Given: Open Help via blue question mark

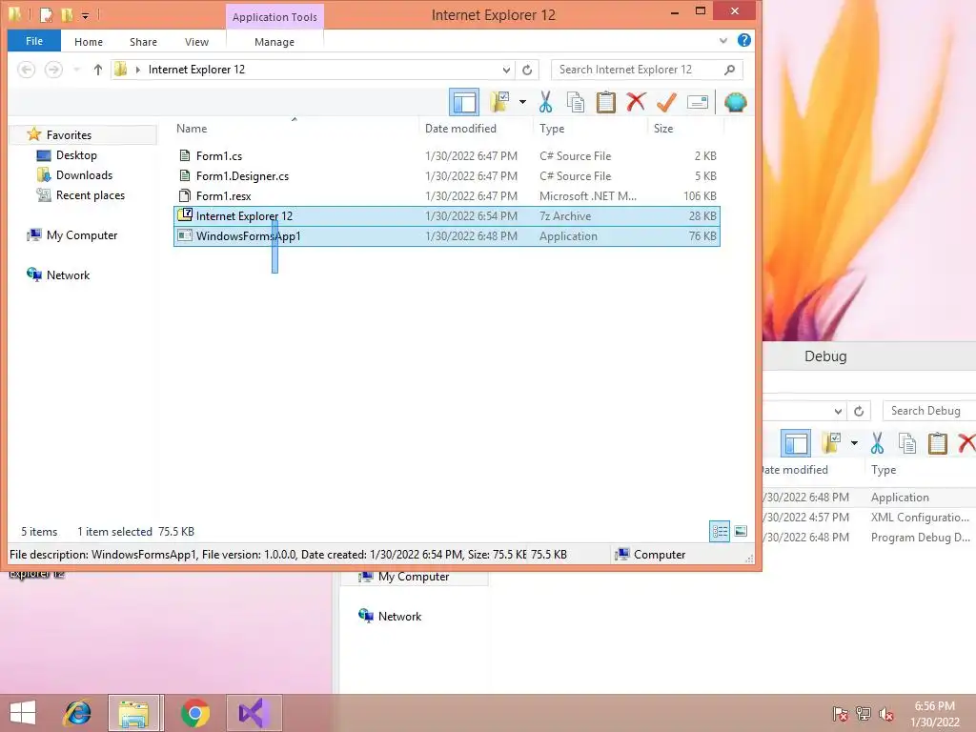Looking at the screenshot, I should [x=743, y=40].
